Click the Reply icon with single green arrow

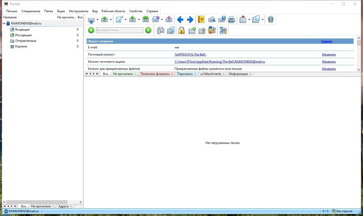click(132, 20)
